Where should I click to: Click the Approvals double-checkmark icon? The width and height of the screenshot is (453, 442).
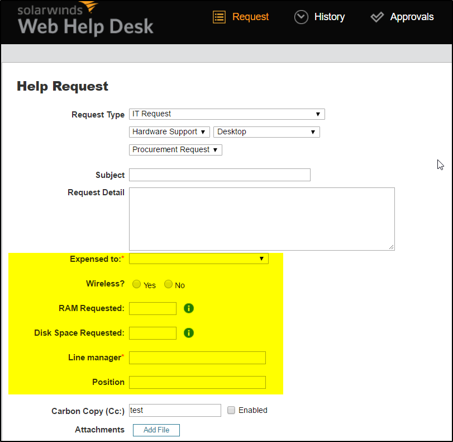(x=377, y=17)
